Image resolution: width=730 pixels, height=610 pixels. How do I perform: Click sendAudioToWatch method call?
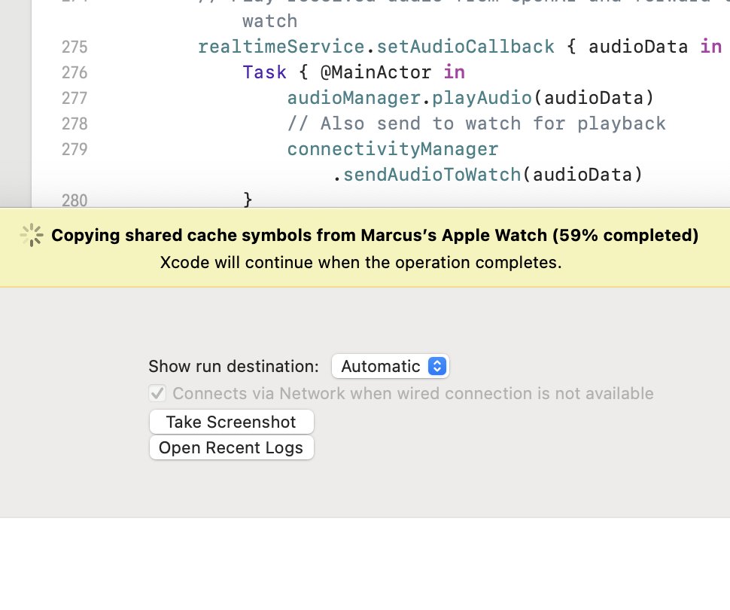coord(432,175)
